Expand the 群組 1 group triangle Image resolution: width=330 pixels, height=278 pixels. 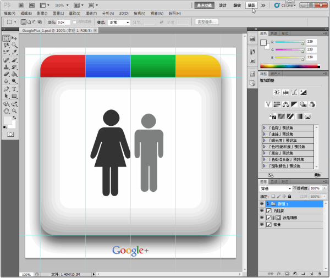click(x=268, y=203)
